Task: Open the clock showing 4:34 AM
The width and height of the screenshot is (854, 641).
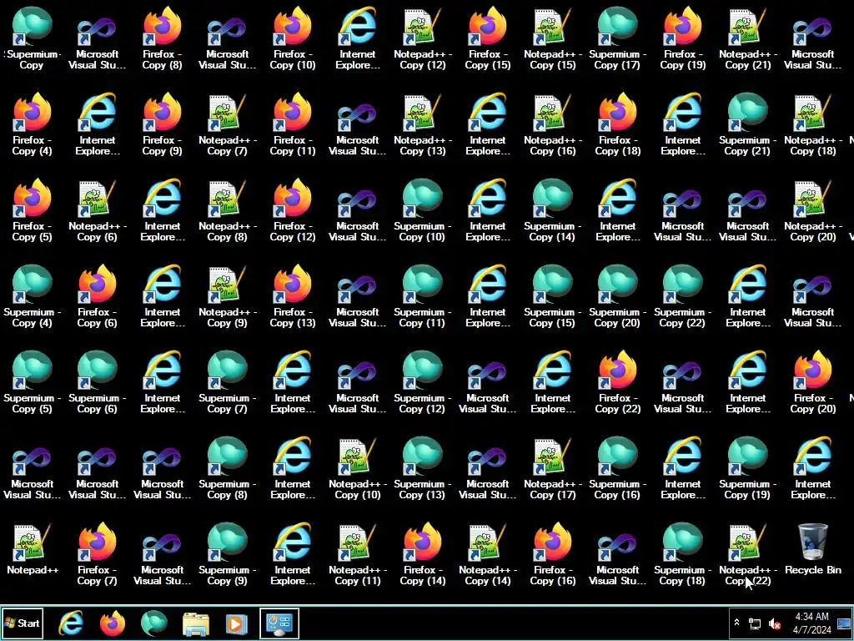Action: click(x=811, y=623)
